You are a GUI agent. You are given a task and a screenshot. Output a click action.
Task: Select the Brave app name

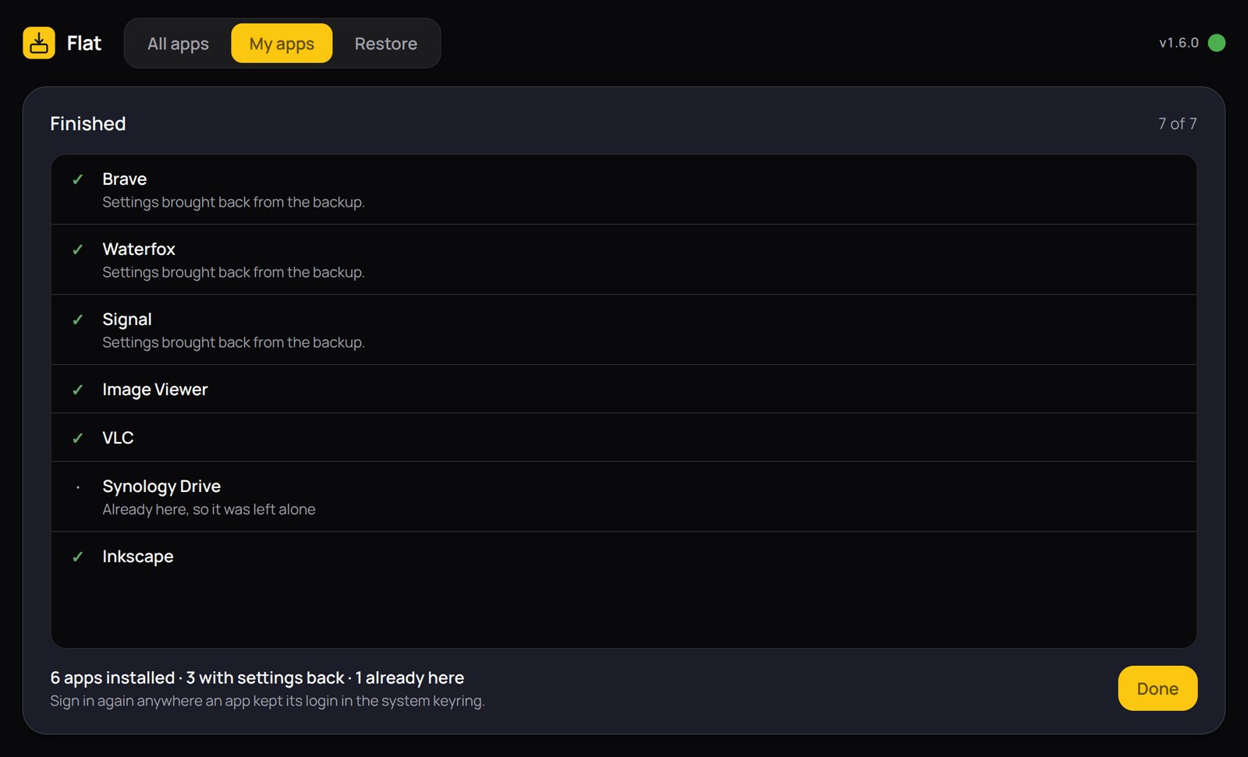125,179
